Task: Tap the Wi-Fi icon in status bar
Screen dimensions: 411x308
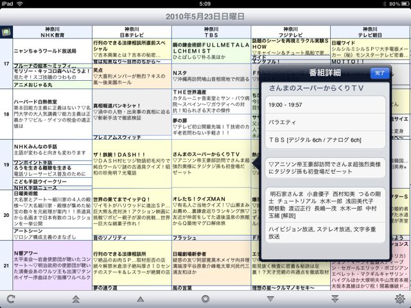Action: point(19,4)
